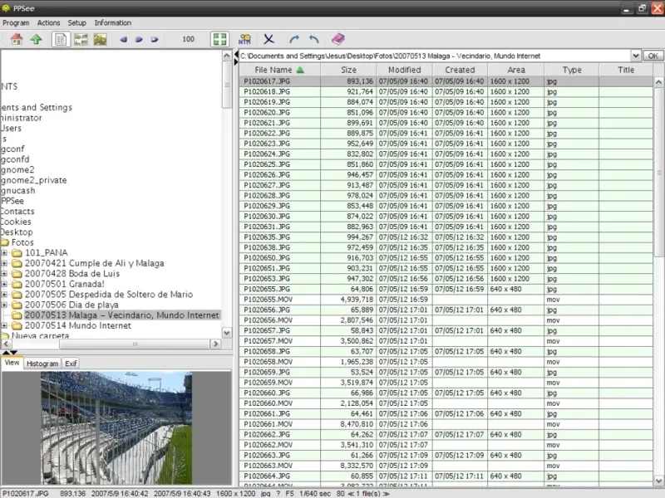The image size is (665, 498).
Task: Toggle the green fit-to-window icon
Action: point(219,39)
